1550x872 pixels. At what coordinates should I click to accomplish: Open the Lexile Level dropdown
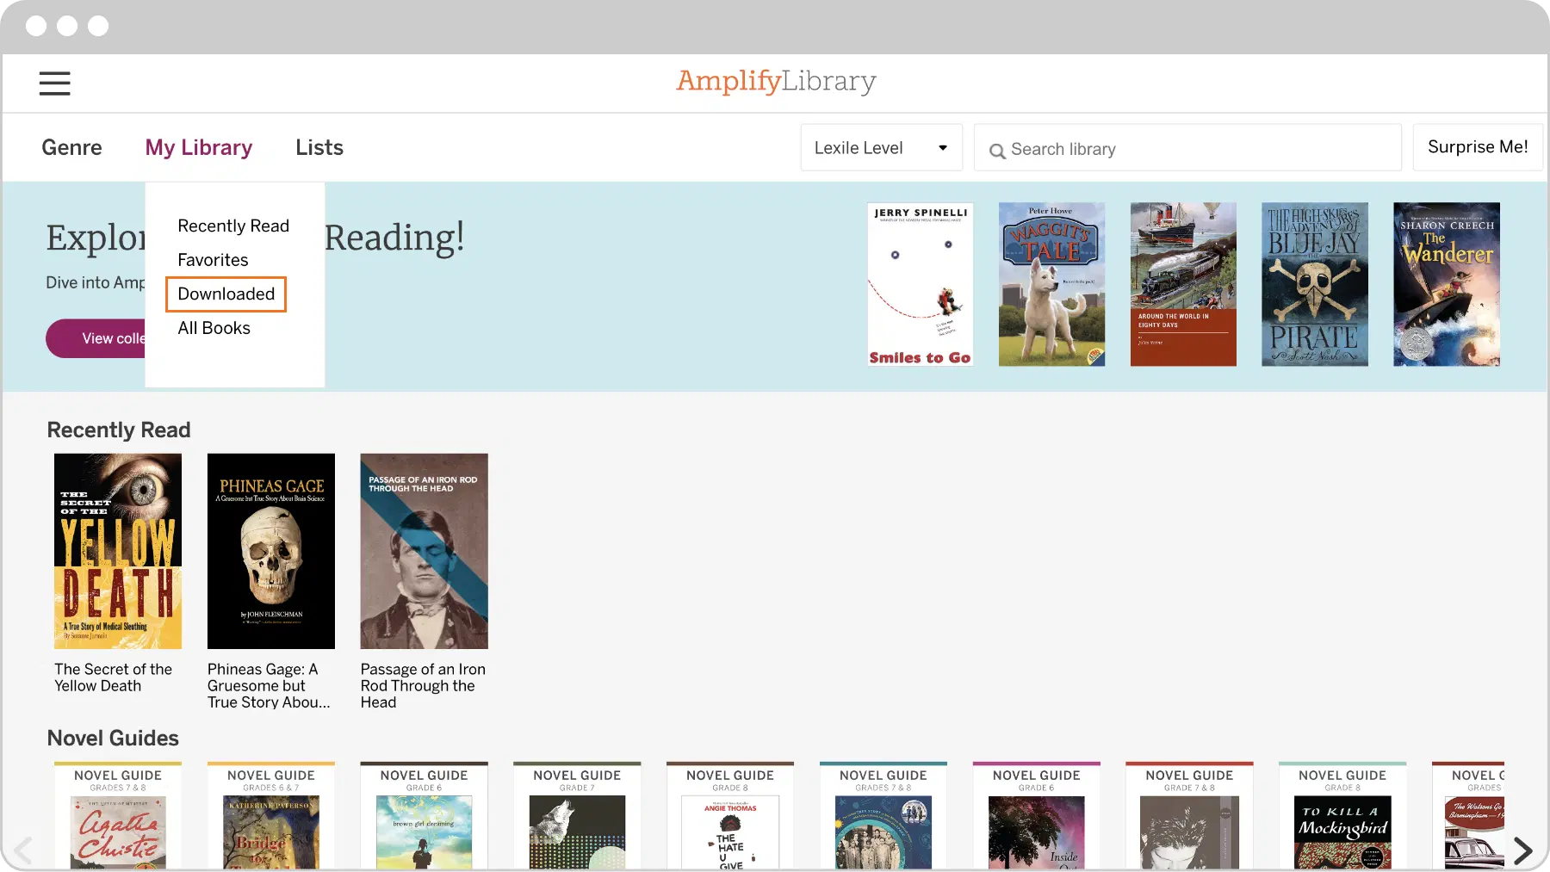[x=881, y=148]
